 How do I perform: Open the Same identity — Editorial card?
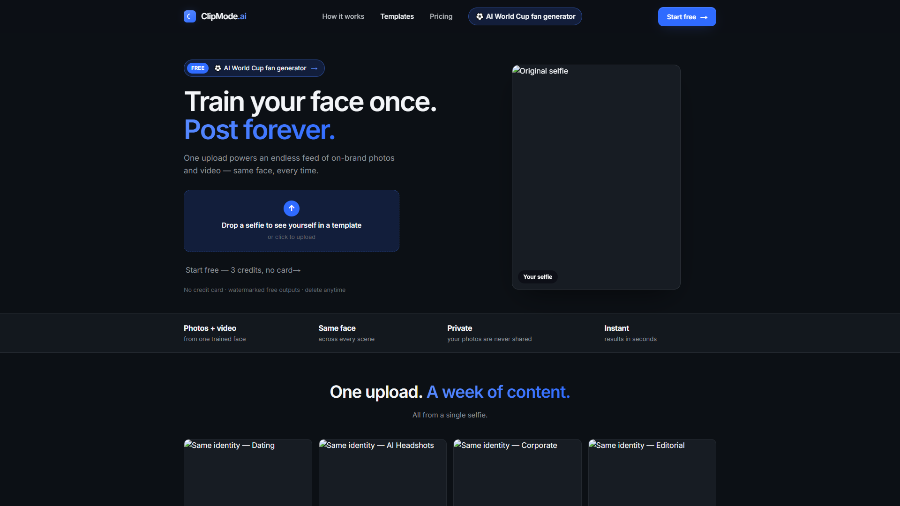pos(652,472)
